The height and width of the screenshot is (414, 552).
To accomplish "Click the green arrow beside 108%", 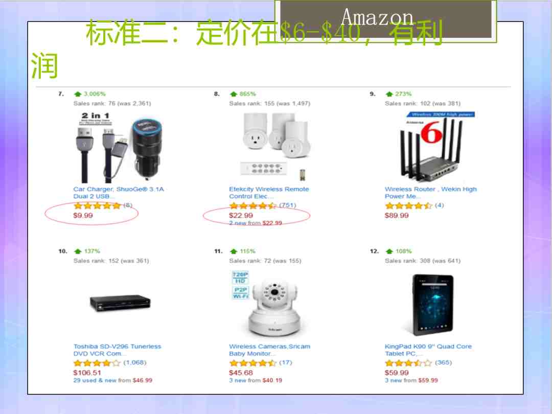I will [389, 251].
